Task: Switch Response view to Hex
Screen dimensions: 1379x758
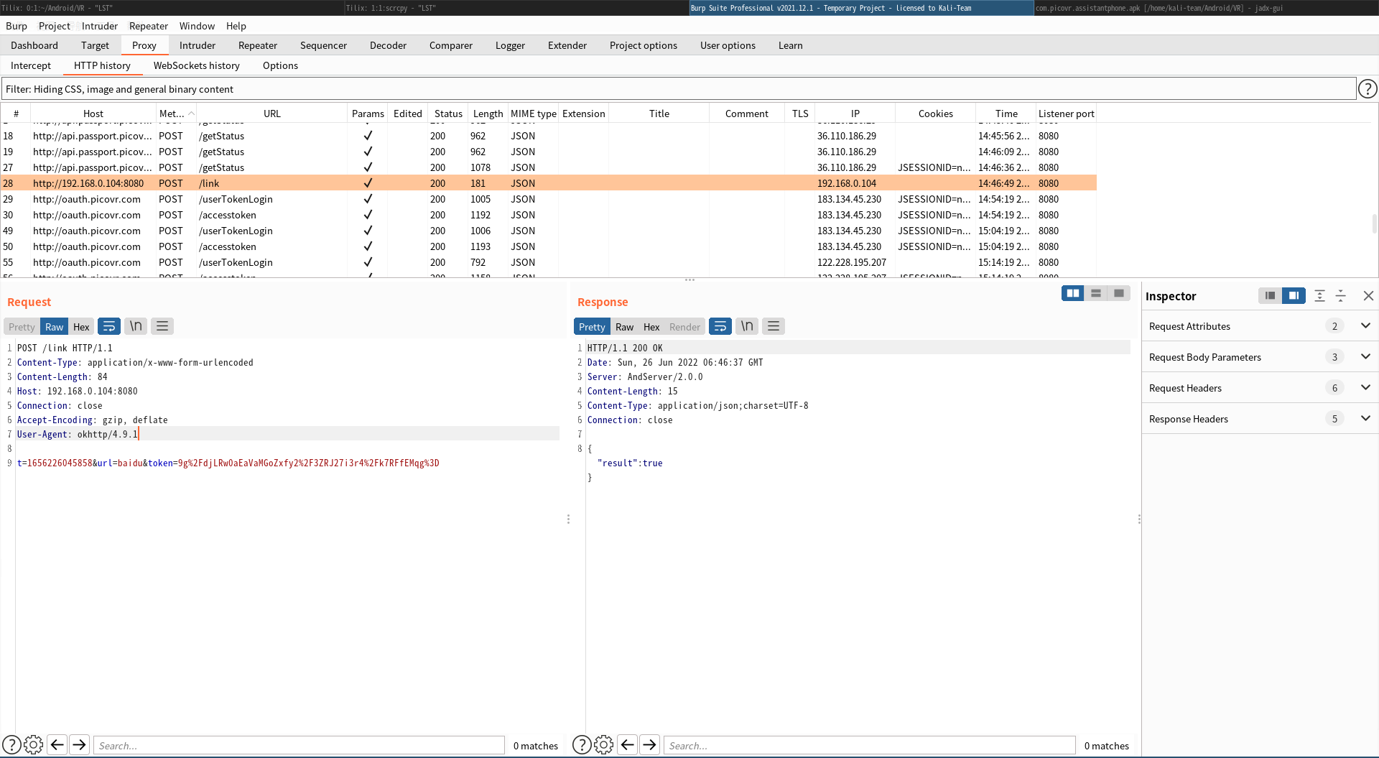Action: pyautogui.click(x=651, y=327)
